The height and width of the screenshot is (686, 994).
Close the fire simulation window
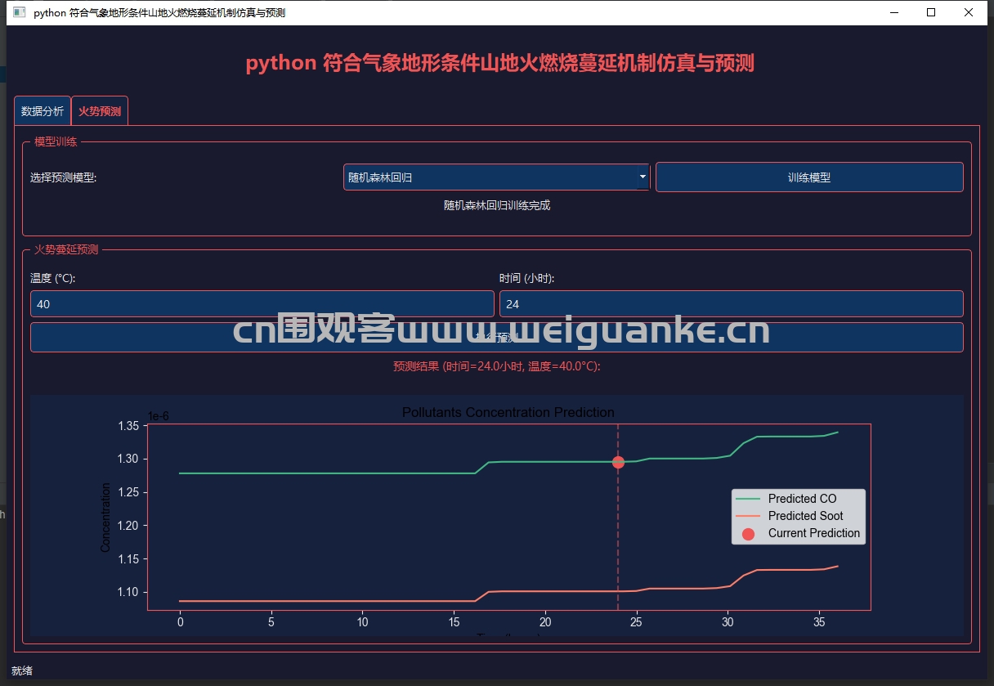point(969,12)
